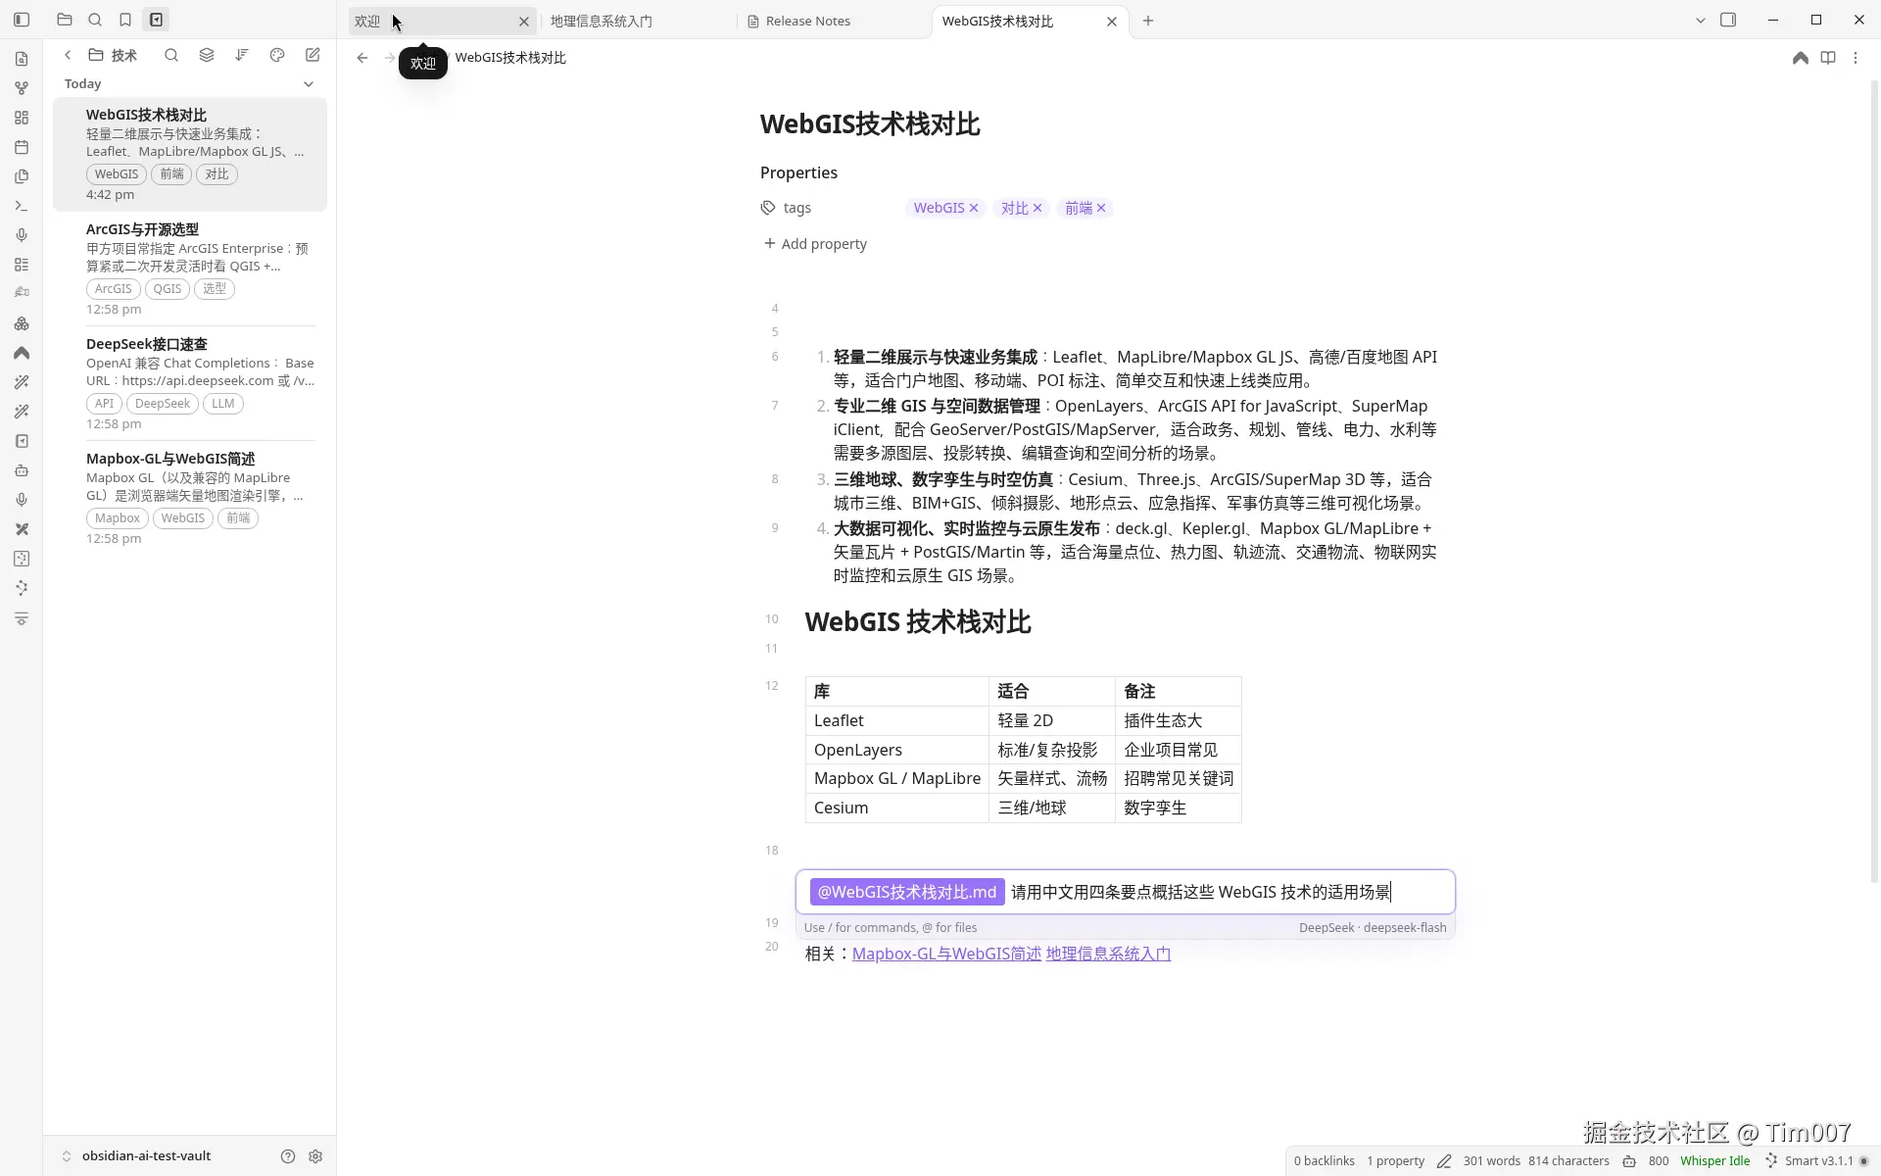Open the ArcGIS与开源选型 note
This screenshot has width=1881, height=1176.
[x=190, y=268]
